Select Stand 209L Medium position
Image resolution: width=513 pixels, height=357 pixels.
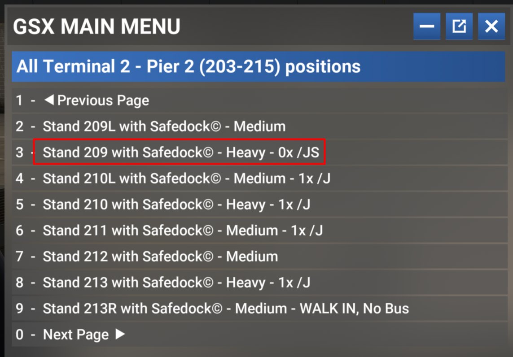[x=164, y=126]
